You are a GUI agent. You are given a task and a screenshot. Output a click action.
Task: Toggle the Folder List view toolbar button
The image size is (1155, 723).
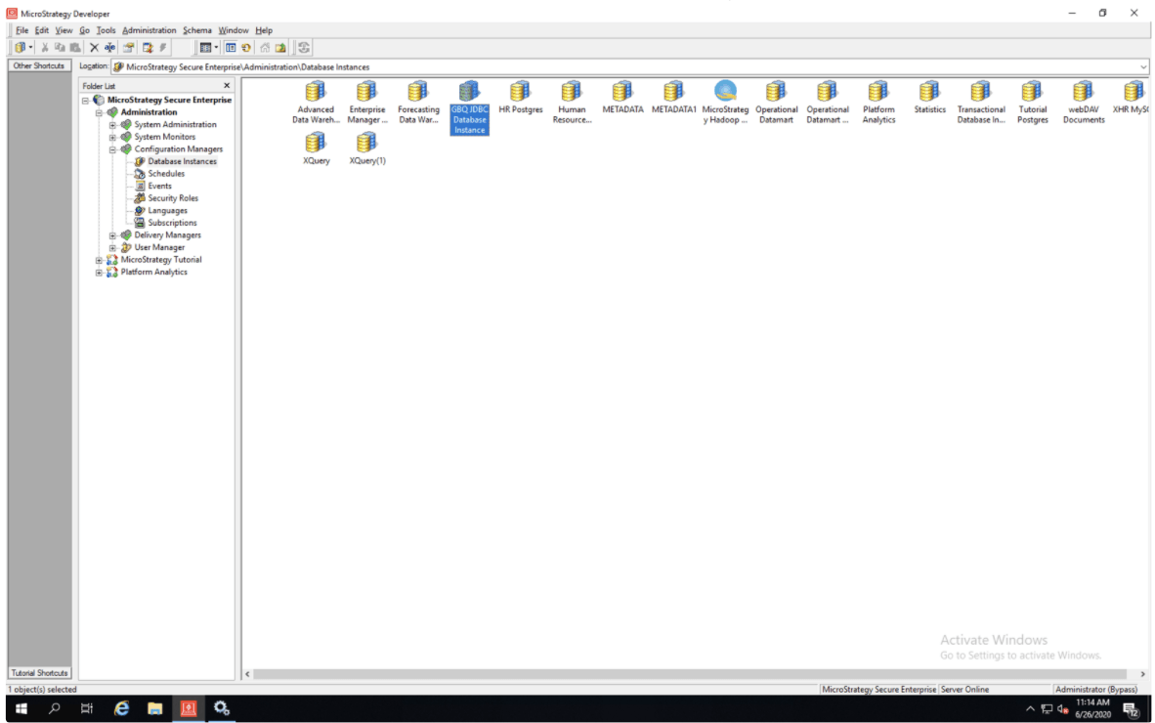pyautogui.click(x=231, y=47)
